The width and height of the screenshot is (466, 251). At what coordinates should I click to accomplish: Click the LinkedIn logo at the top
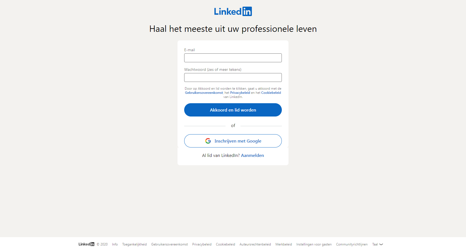233,11
